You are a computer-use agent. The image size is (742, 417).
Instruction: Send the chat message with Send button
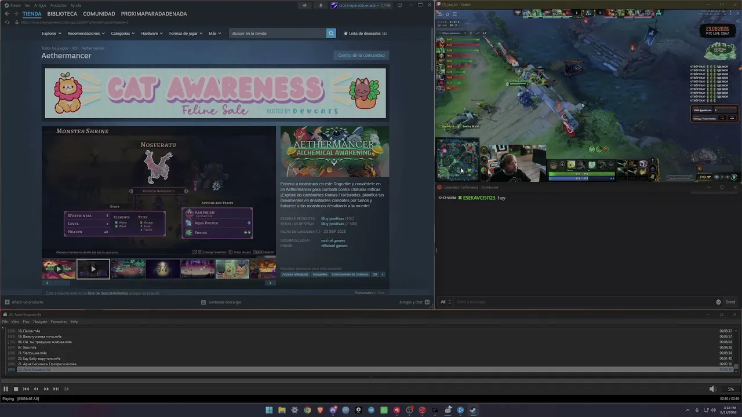point(730,302)
